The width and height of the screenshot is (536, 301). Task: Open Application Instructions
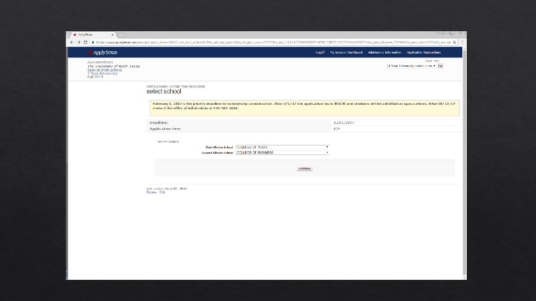[x=424, y=52]
